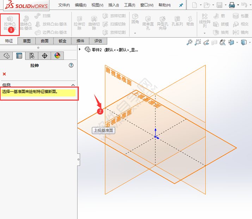Select the 拉伸切除 extruded cut tool
This screenshot has height=219, width=252.
tap(79, 23)
